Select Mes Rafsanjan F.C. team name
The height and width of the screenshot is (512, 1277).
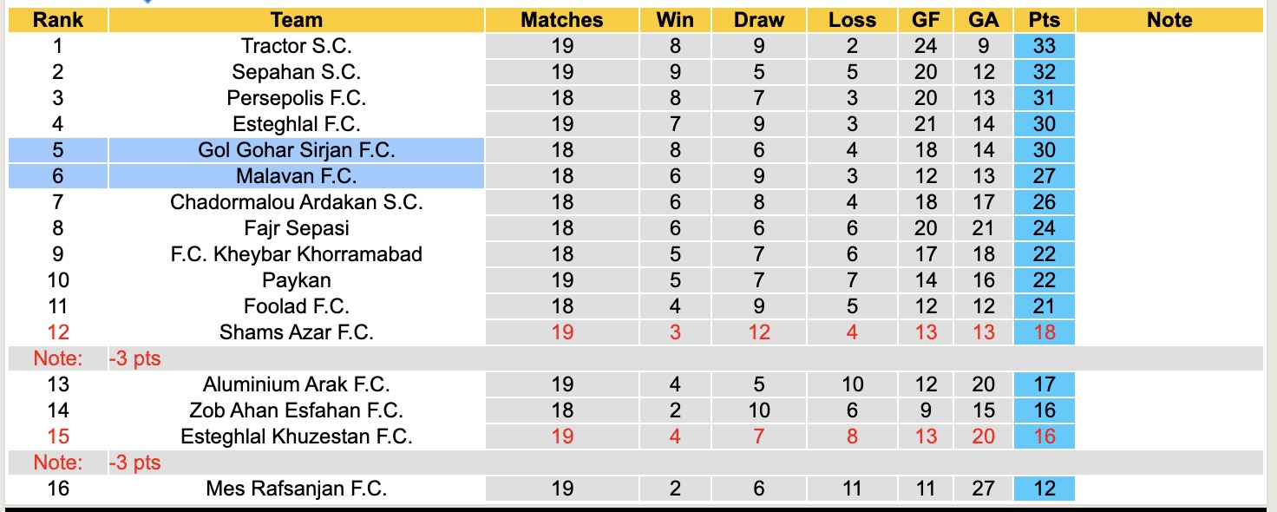click(296, 489)
